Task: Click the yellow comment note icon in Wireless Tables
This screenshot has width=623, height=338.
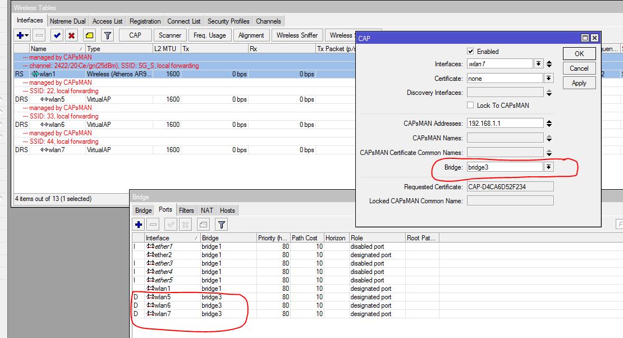Action: [x=89, y=35]
